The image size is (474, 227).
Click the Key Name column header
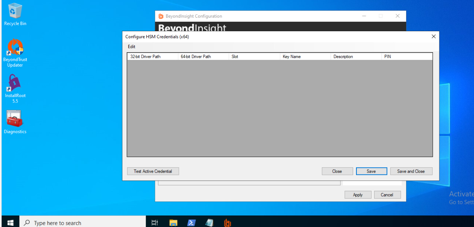(x=305, y=56)
